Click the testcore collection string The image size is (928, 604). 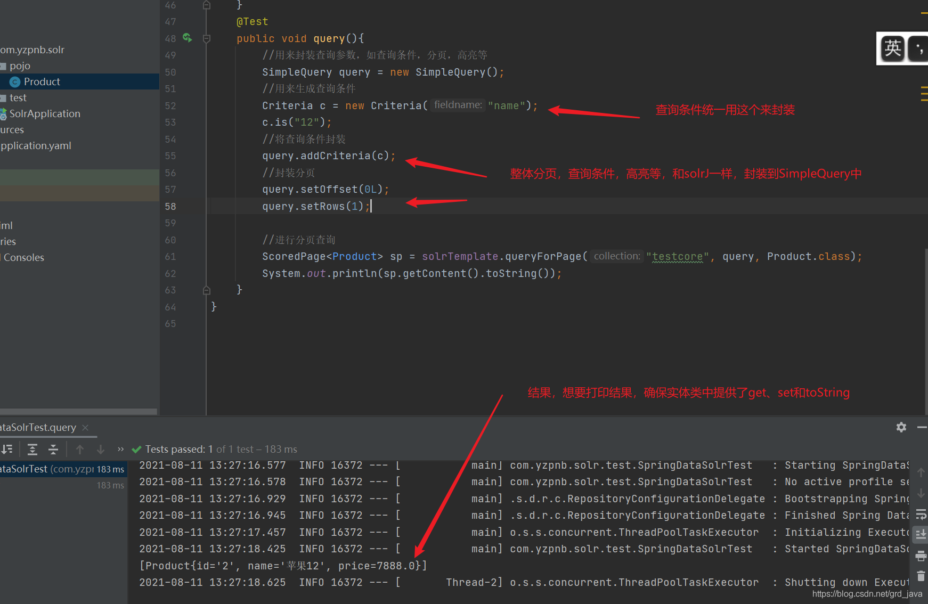pos(678,257)
